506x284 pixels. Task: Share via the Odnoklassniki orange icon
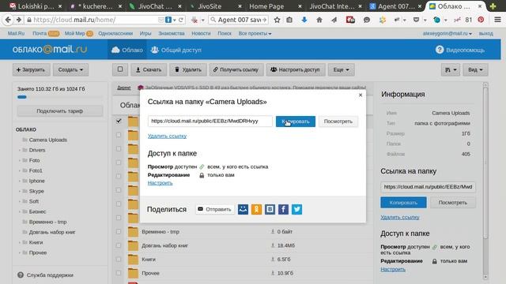[x=256, y=209]
